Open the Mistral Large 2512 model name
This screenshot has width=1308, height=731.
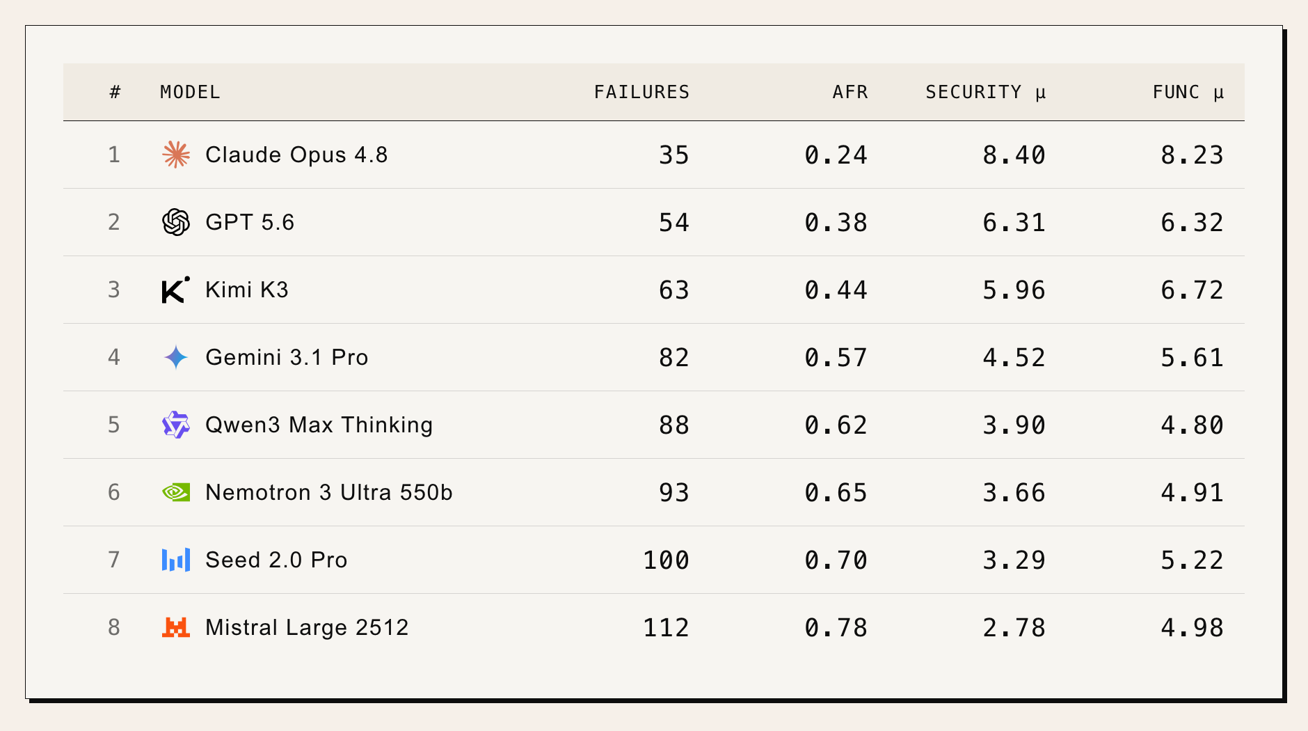pyautogui.click(x=307, y=627)
